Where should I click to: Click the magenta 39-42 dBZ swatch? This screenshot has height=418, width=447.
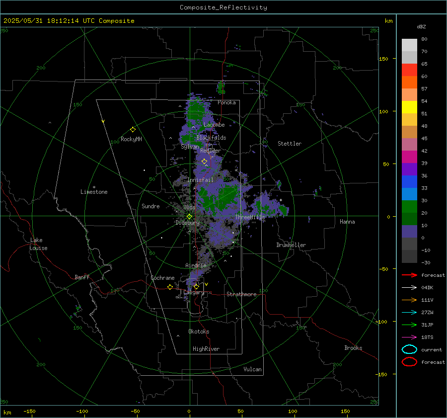pos(409,157)
